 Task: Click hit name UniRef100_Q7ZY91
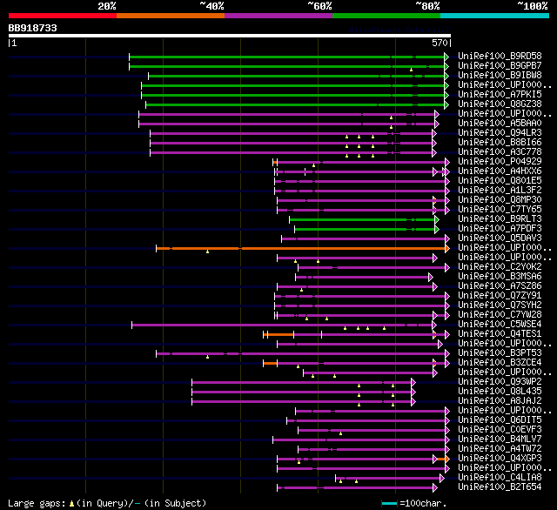tap(500, 296)
